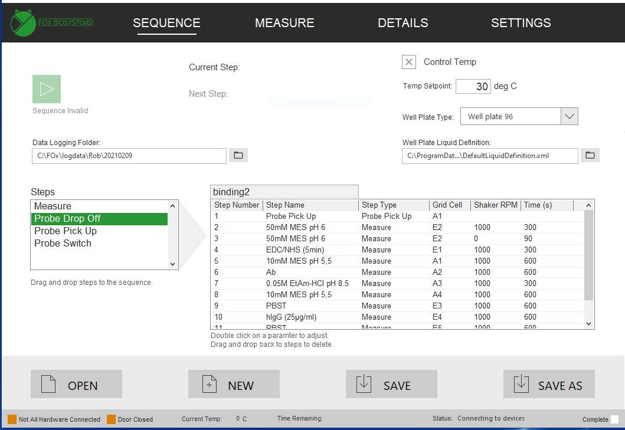625x430 pixels.
Task: Click grid cell E1 in step 4
Action: tap(437, 250)
